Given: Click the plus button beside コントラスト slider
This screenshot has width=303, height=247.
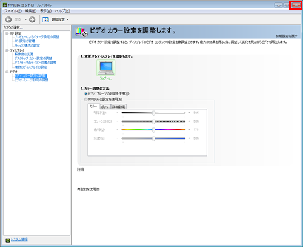Looking at the screenshot, I should [189, 121].
